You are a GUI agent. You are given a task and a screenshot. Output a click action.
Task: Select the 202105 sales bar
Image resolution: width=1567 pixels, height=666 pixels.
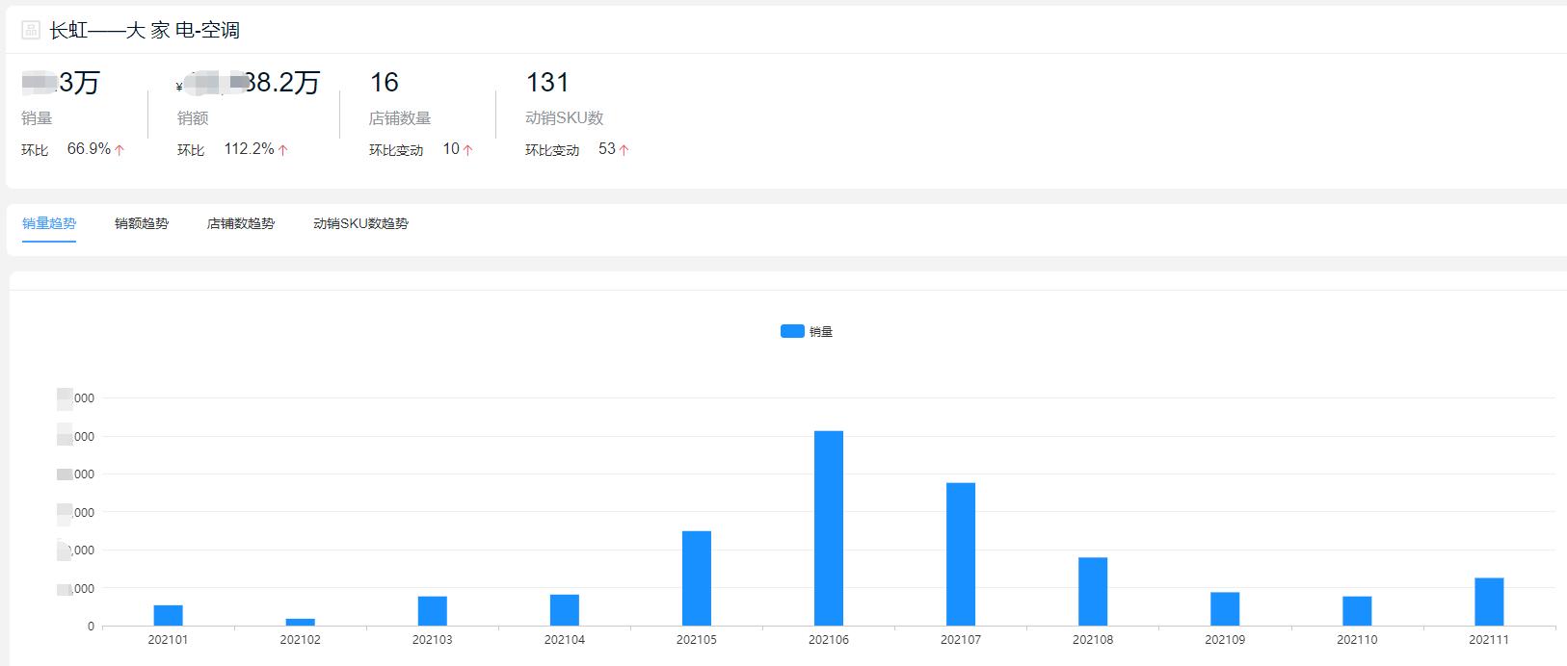tap(697, 578)
